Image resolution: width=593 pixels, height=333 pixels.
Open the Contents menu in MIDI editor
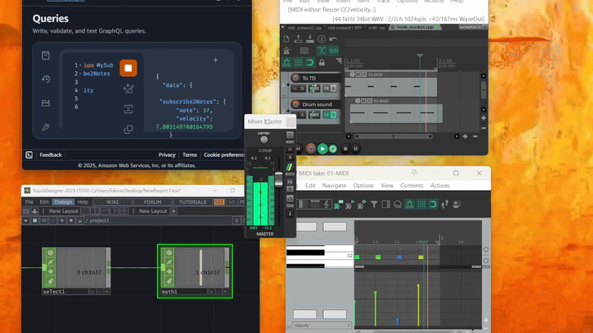[411, 186]
